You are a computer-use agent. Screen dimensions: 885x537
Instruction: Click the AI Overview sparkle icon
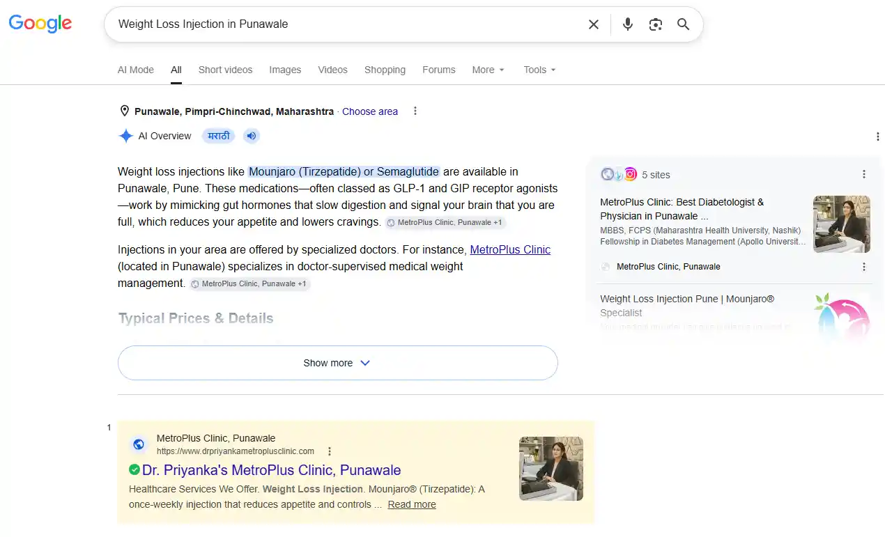point(125,136)
